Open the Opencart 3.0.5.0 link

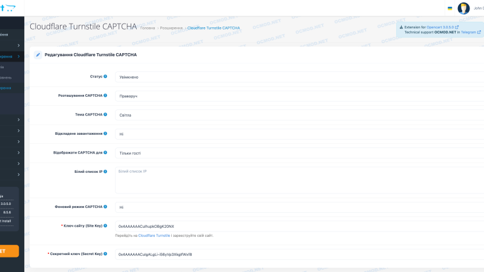(x=440, y=27)
